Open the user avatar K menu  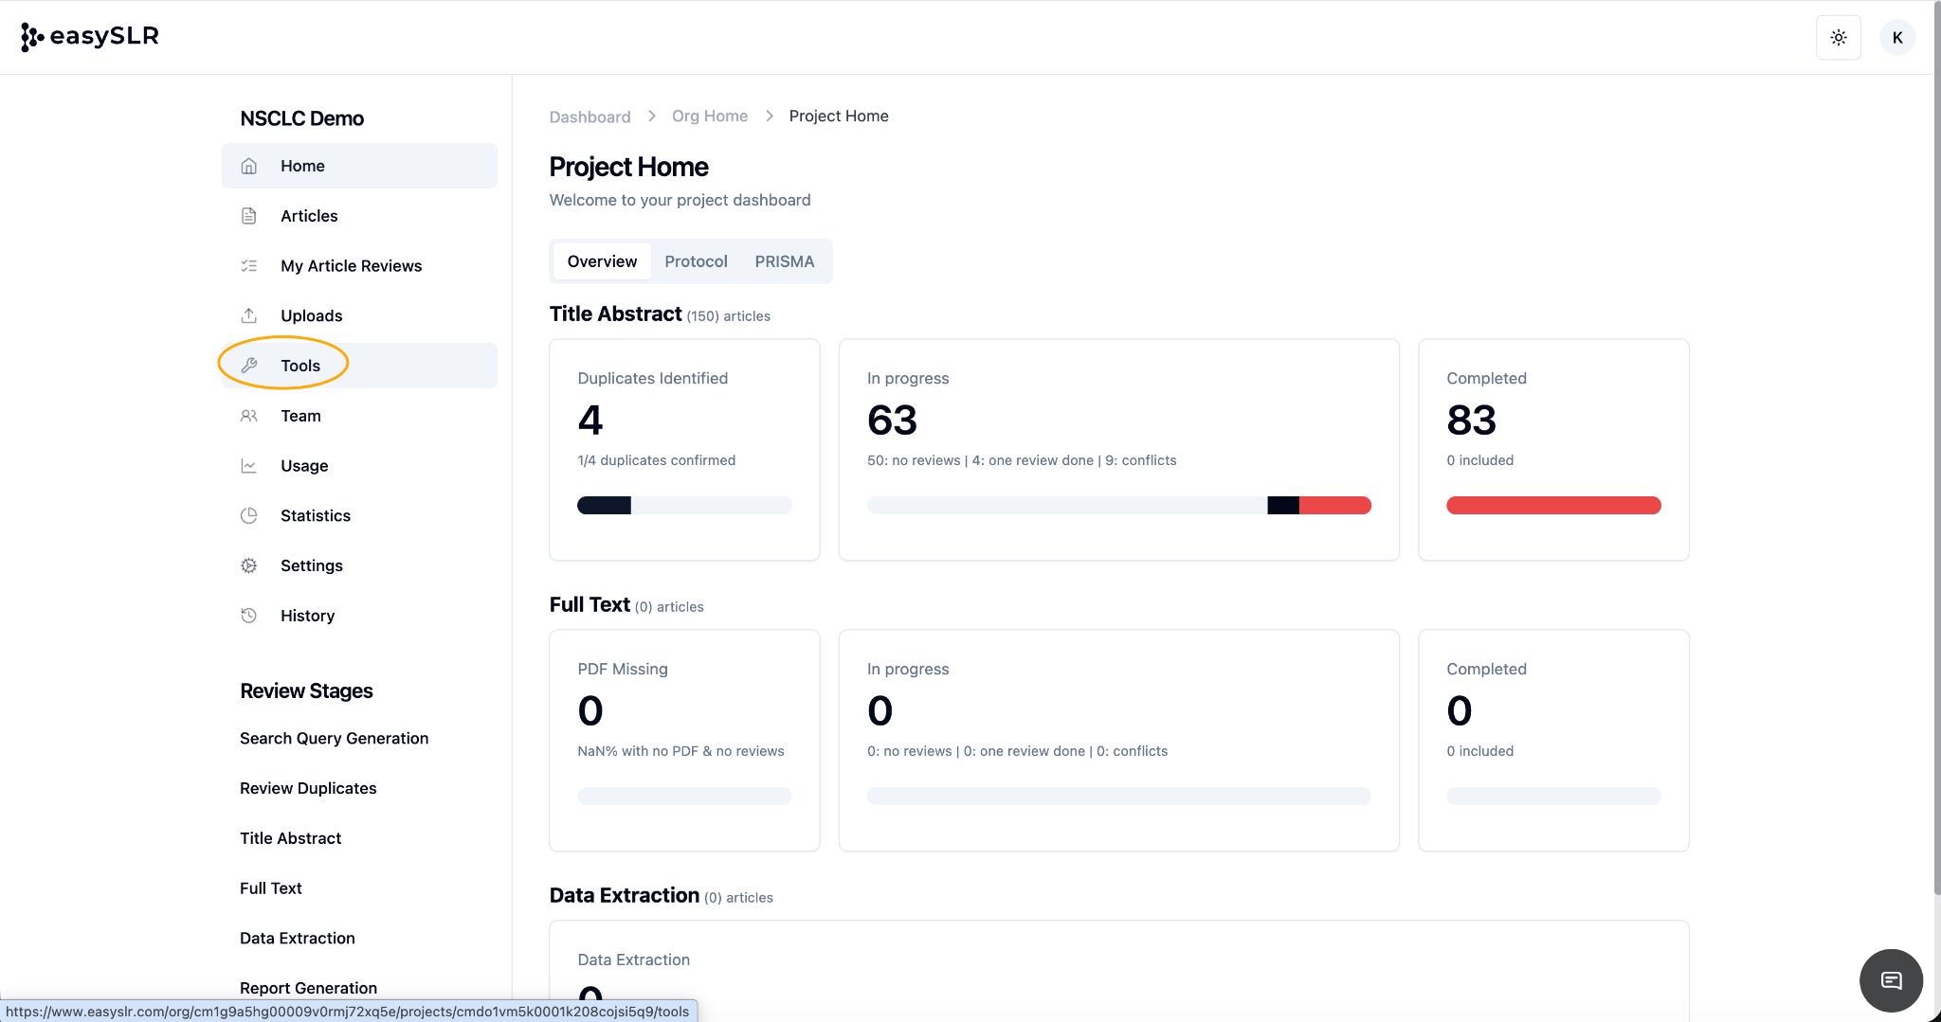[1896, 38]
